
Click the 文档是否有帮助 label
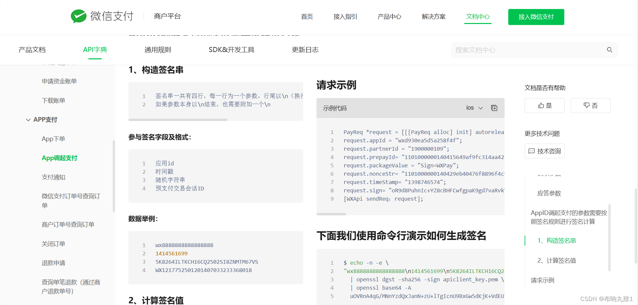click(545, 88)
